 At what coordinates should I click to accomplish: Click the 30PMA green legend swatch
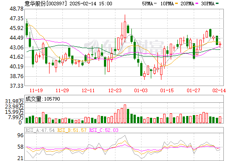click(x=217, y=4)
